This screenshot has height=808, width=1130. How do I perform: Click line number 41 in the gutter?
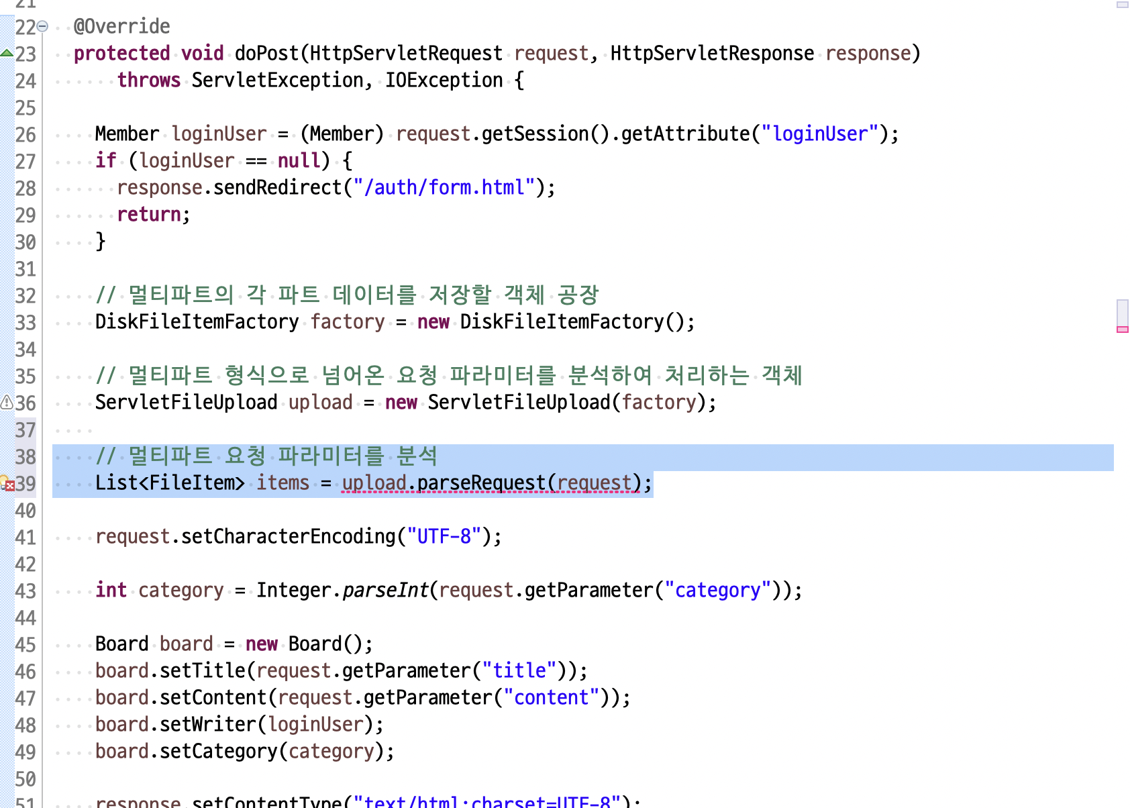coord(25,537)
